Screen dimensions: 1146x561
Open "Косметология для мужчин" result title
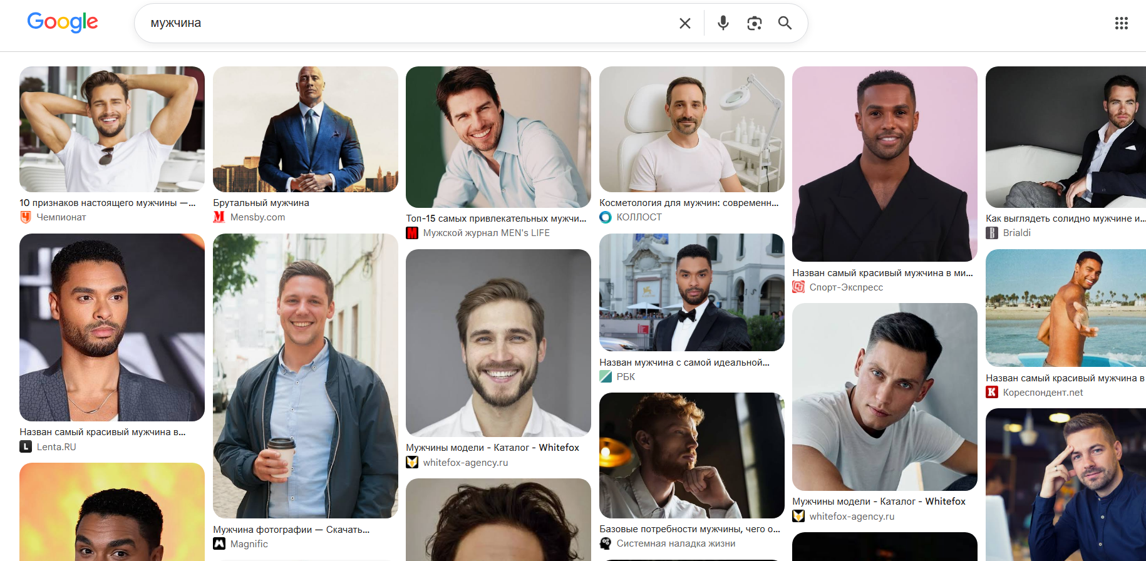click(x=689, y=203)
